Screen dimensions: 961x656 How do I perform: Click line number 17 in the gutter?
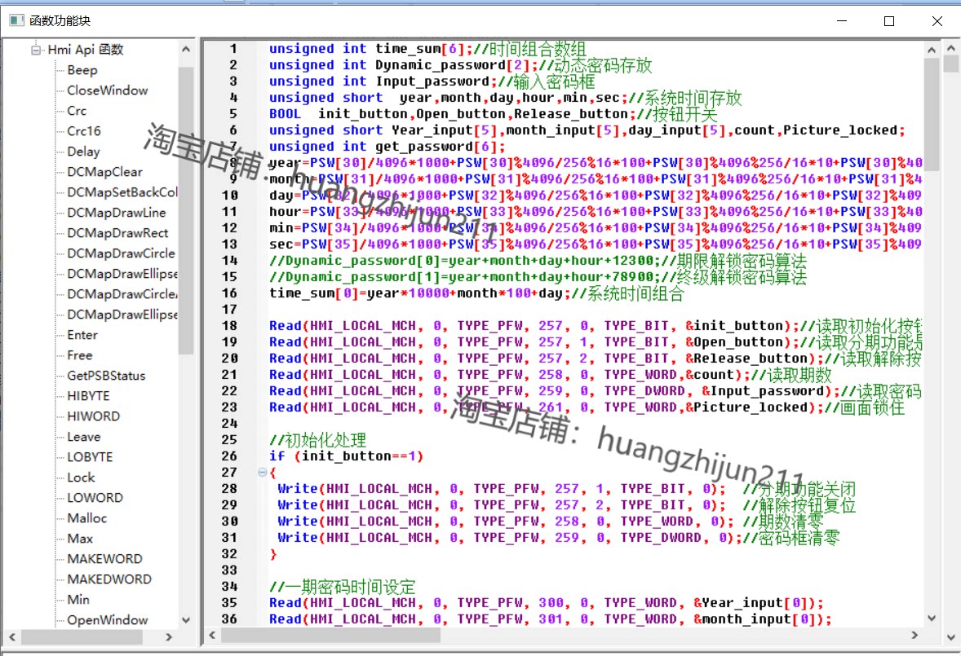pyautogui.click(x=229, y=310)
